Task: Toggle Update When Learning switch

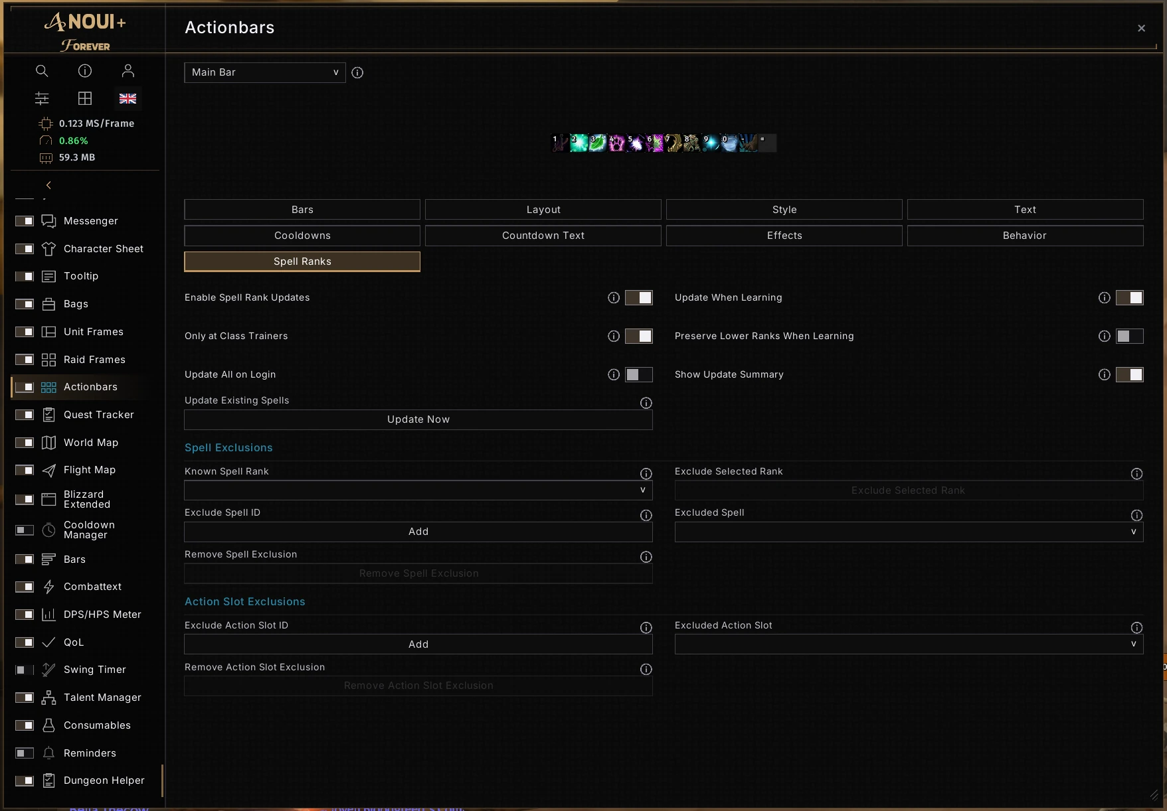Action: [x=1129, y=298]
